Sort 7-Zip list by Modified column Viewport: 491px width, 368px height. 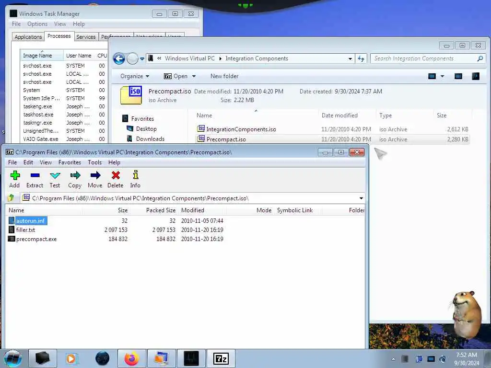coord(193,210)
